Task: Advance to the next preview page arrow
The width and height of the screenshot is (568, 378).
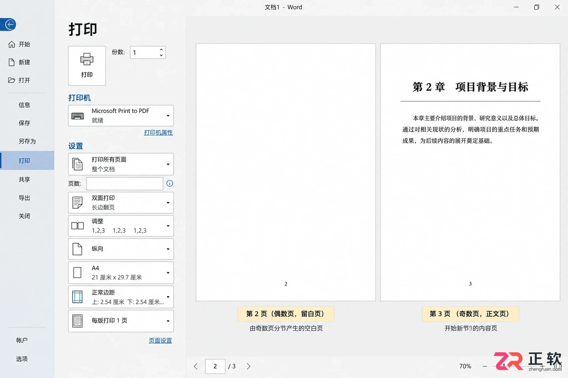Action: point(248,366)
